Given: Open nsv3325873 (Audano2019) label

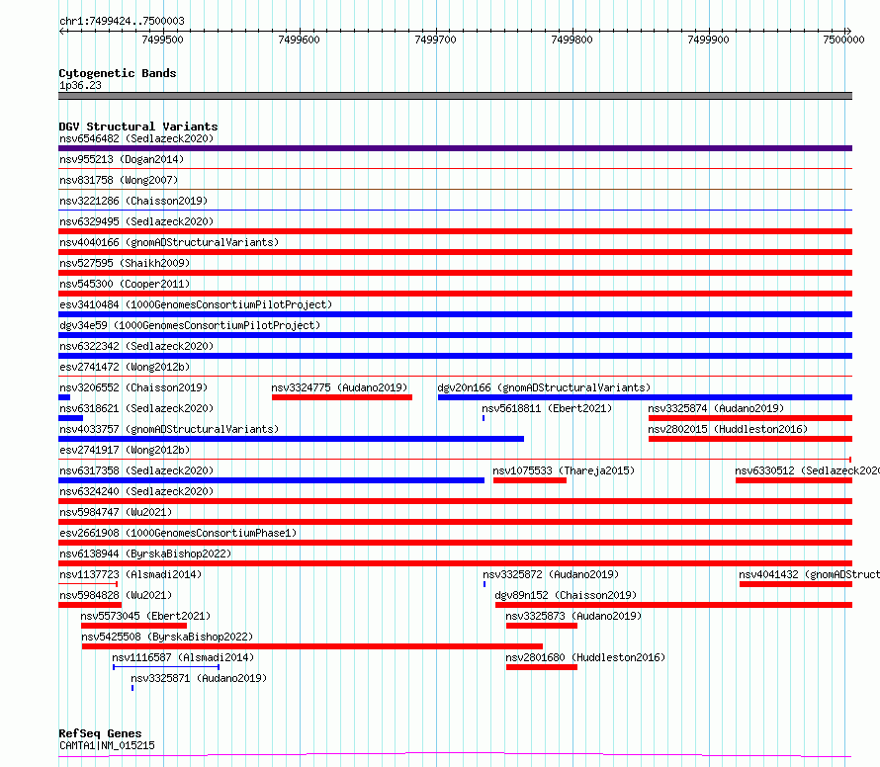Looking at the screenshot, I should click(x=573, y=616).
